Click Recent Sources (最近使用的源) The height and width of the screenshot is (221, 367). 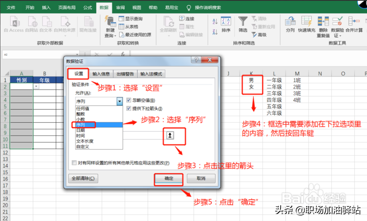135,35
